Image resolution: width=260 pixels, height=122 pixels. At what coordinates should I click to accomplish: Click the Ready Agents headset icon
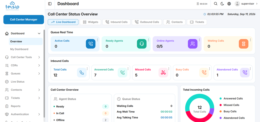click(x=142, y=44)
